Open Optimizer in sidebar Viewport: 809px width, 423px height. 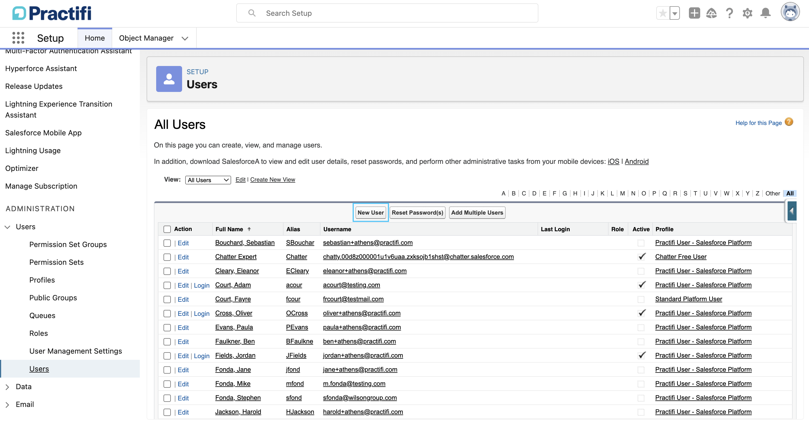click(22, 168)
